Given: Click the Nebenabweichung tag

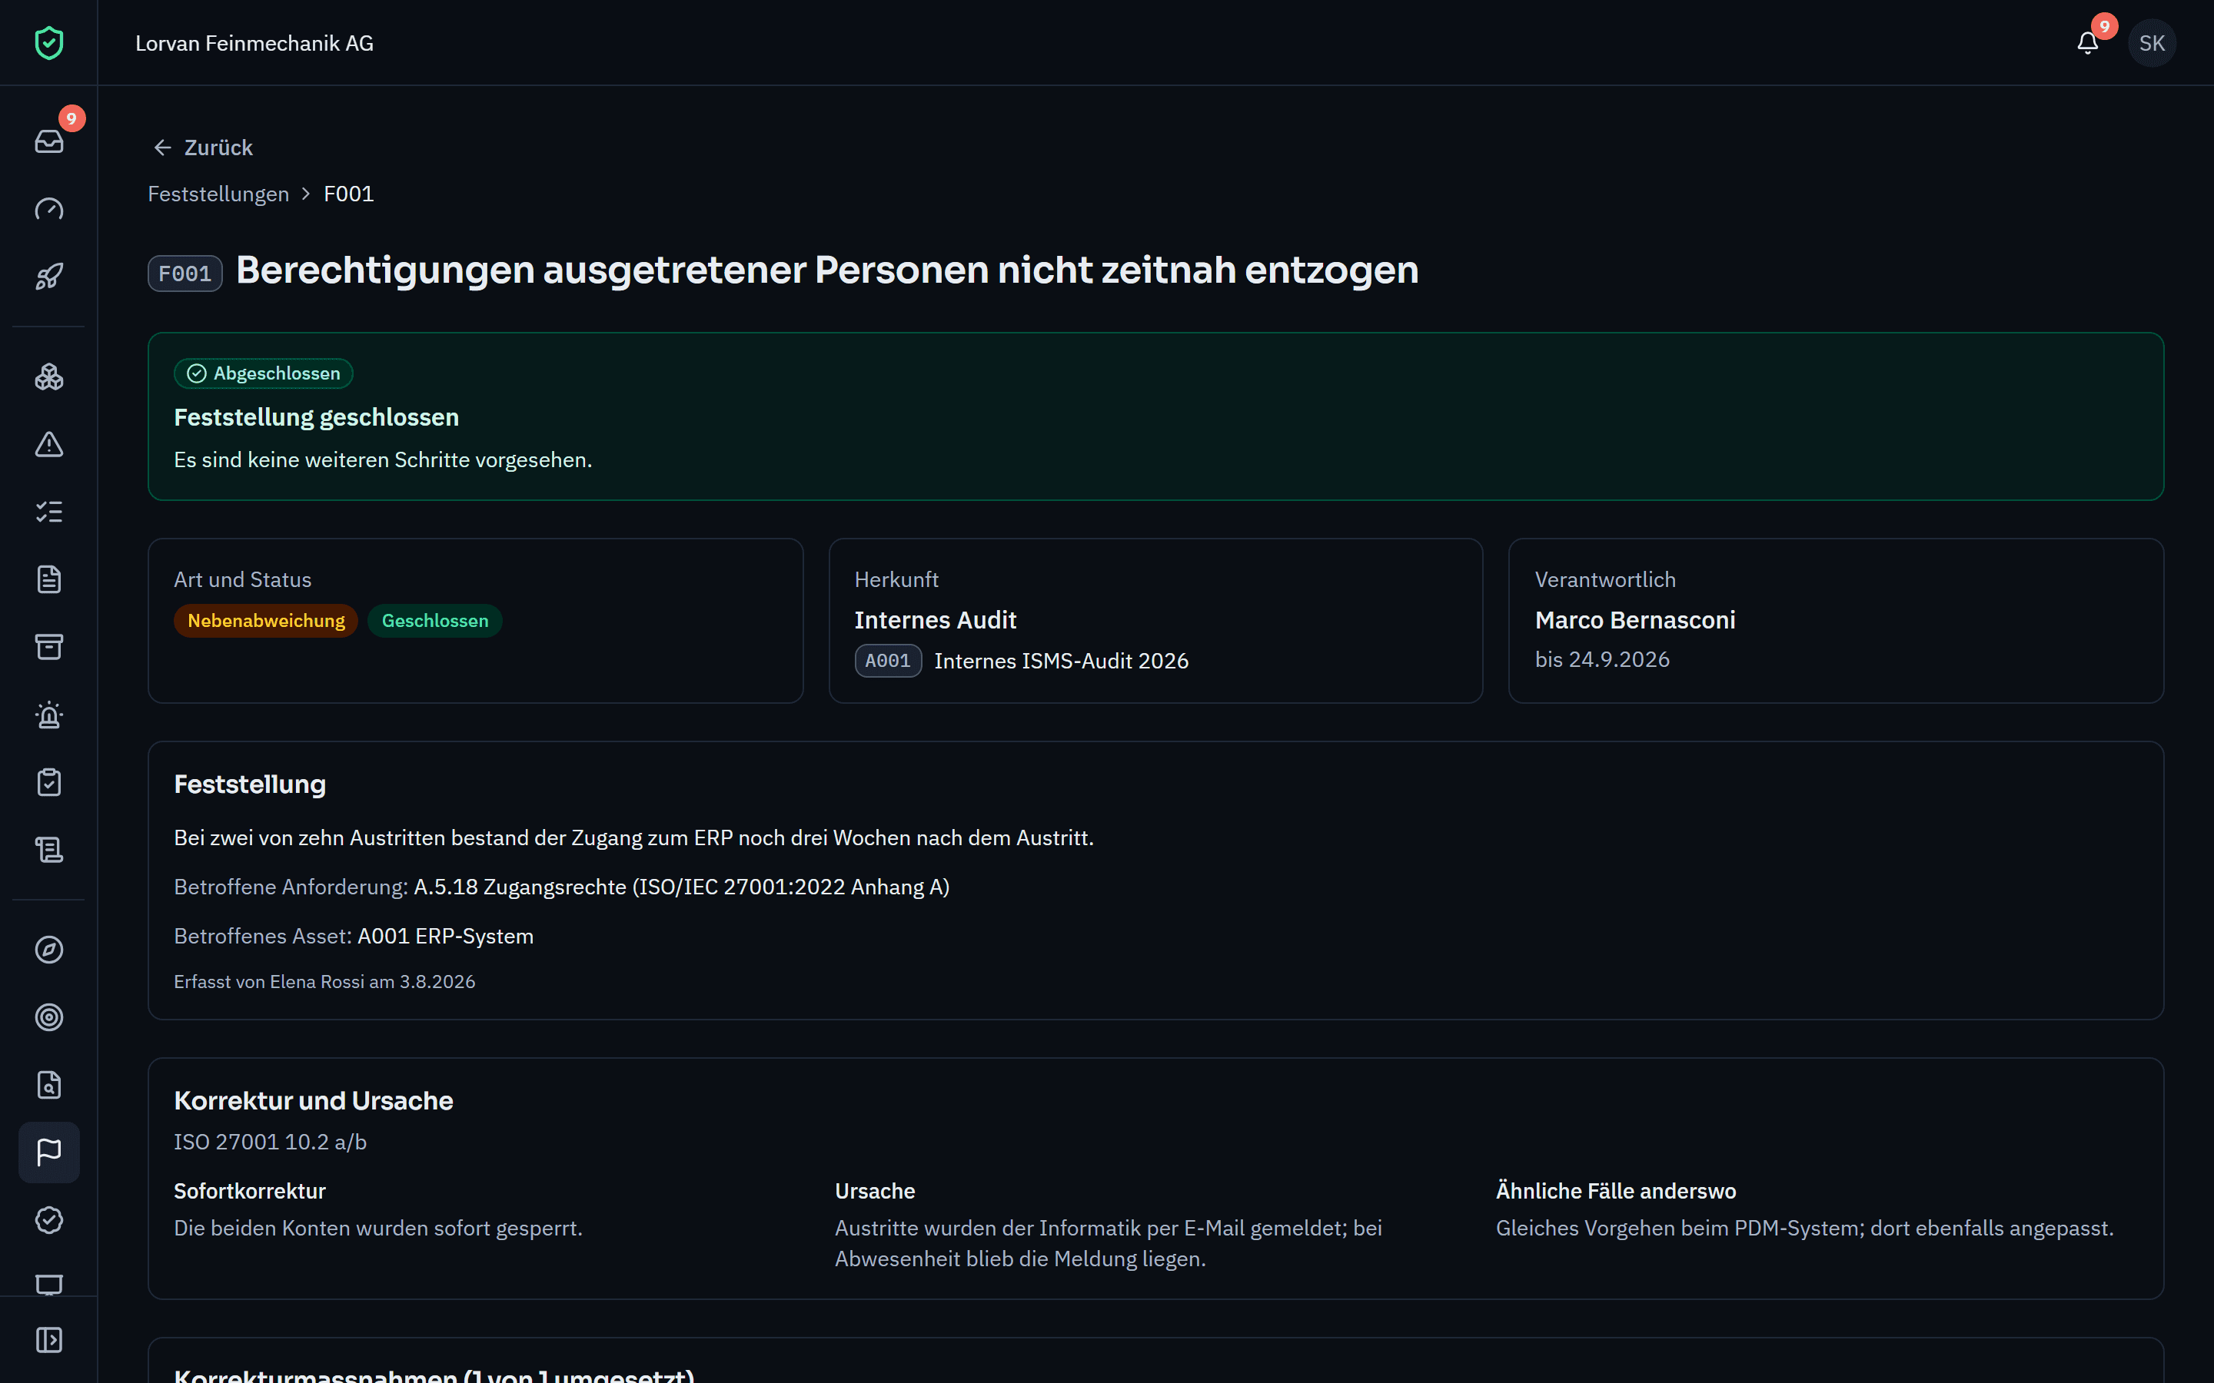Looking at the screenshot, I should click(266, 621).
